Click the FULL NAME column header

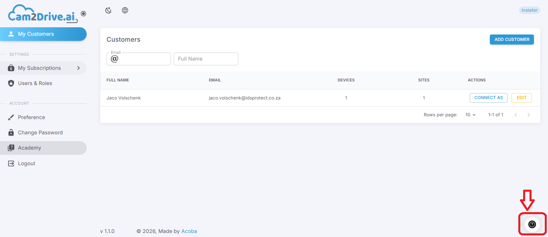tap(118, 80)
